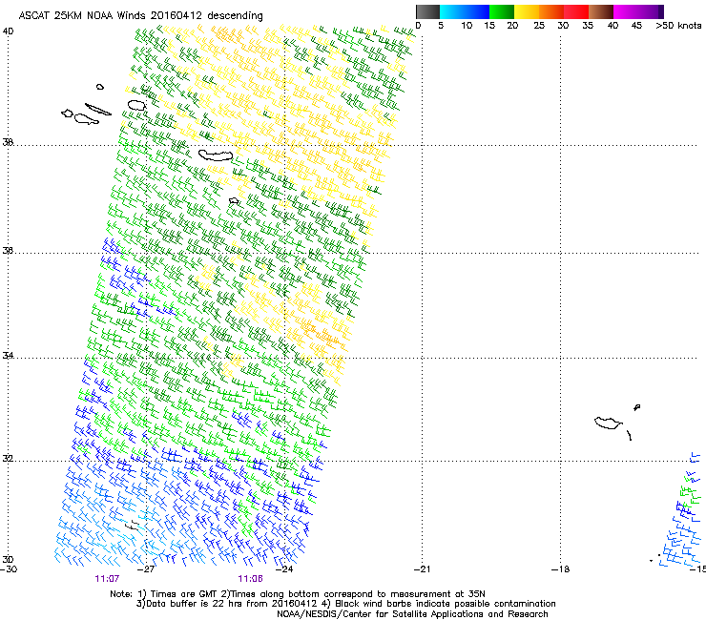Screen dimensions: 706x620
Task: Click the longitude label '-30'
Action: click(x=9, y=569)
